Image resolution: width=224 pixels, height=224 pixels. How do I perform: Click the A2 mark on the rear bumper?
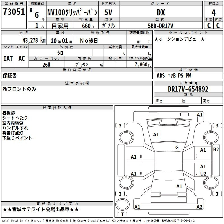click(199, 207)
